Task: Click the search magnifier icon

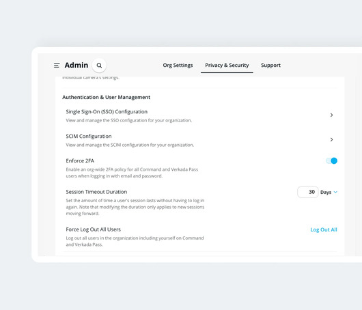Action: (99, 66)
